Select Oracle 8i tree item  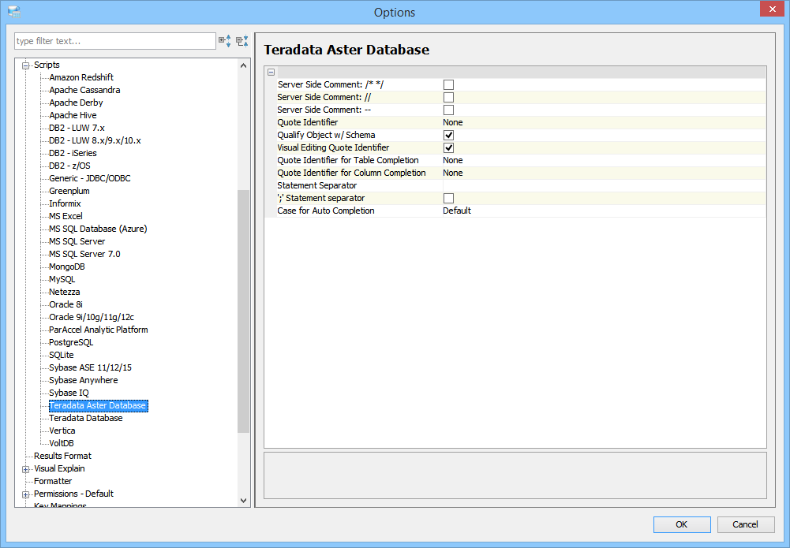point(66,304)
